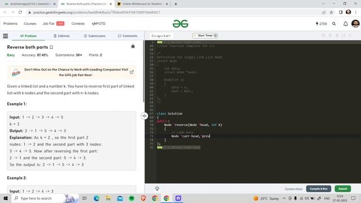Open the Contests link
Screen dimensions: 361x203
78,24
